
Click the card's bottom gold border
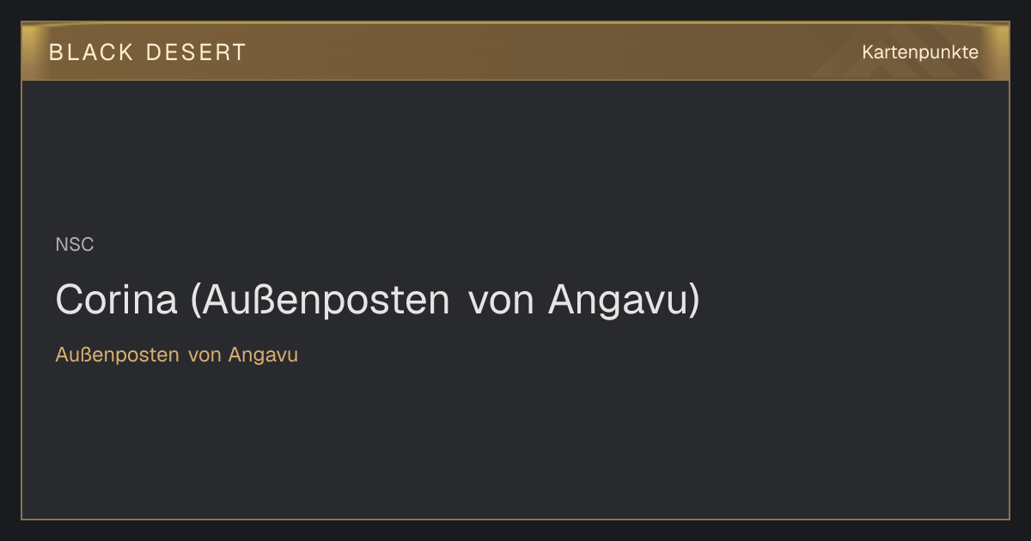point(515,519)
